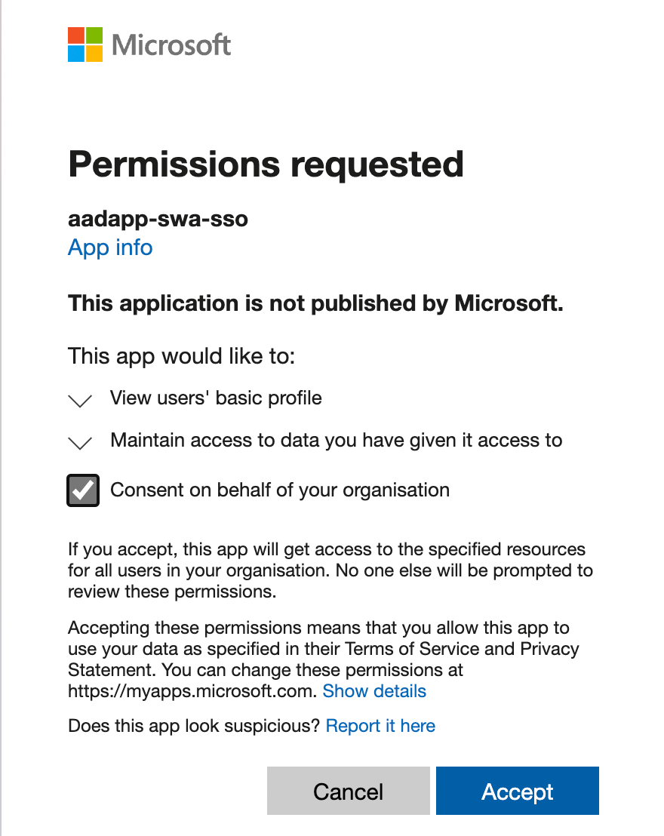Viewport: 664px width, 836px height.
Task: Open the Show details link
Action: [374, 691]
